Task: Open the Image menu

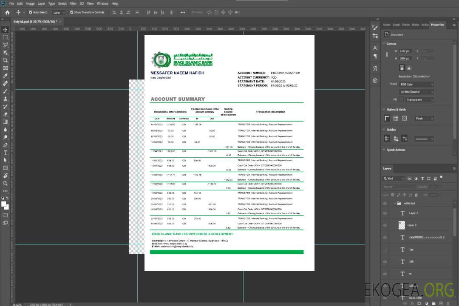Action: pyautogui.click(x=30, y=3)
